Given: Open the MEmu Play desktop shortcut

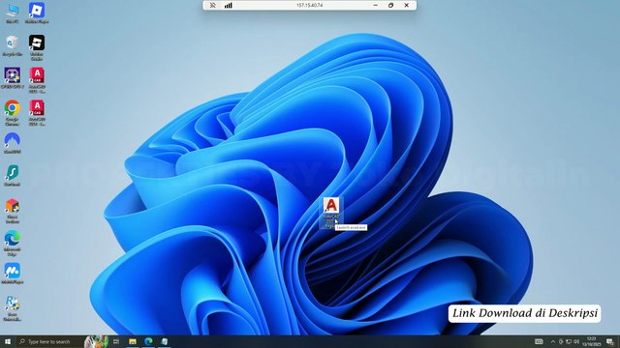Looking at the screenshot, I should click(13, 274).
